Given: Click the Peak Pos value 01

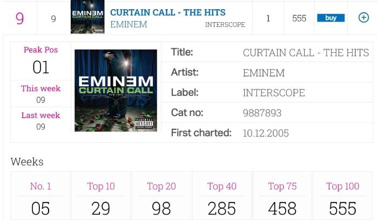Looking at the screenshot, I should tap(40, 67).
